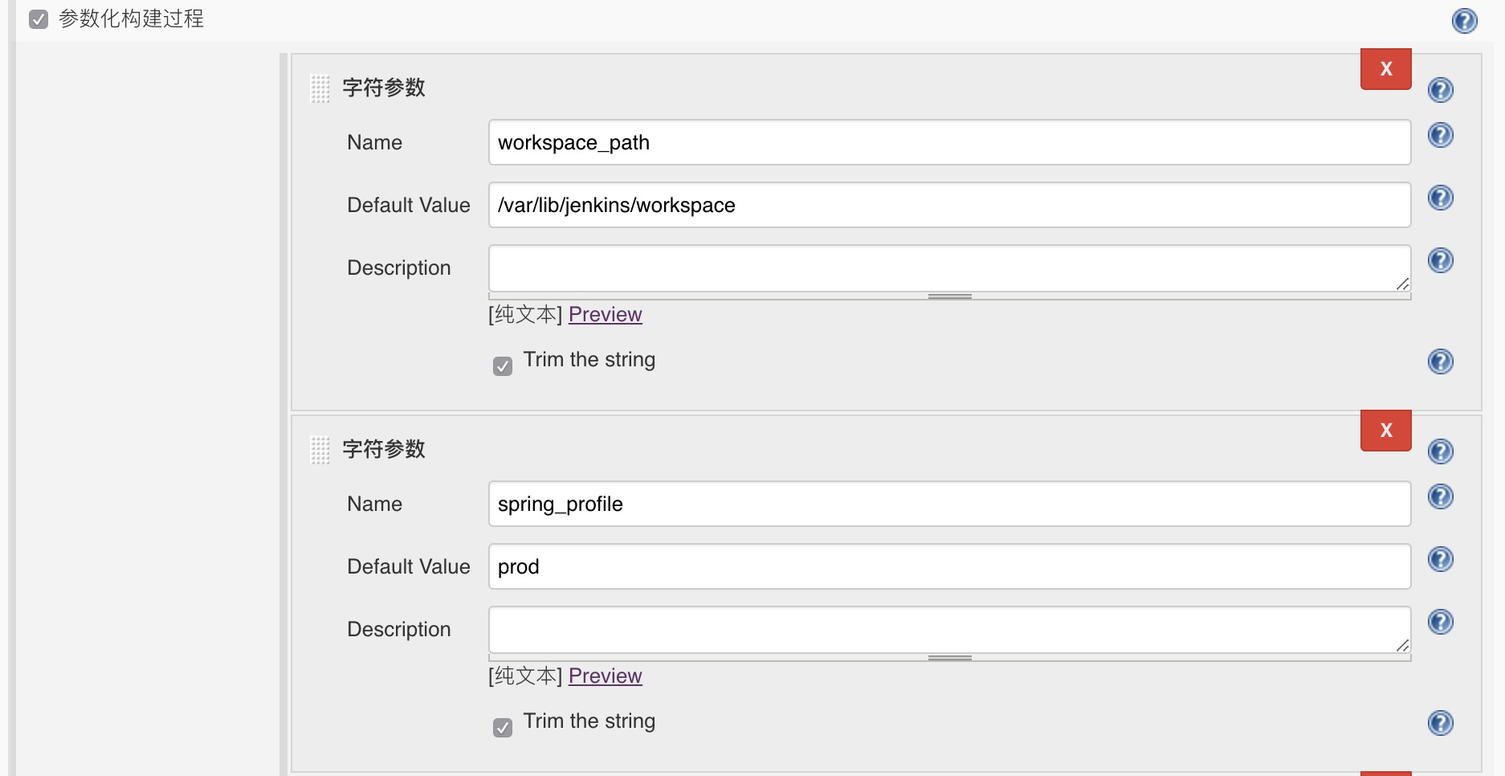This screenshot has width=1505, height=776.
Task: Click help icon for prod default value
Action: (x=1440, y=559)
